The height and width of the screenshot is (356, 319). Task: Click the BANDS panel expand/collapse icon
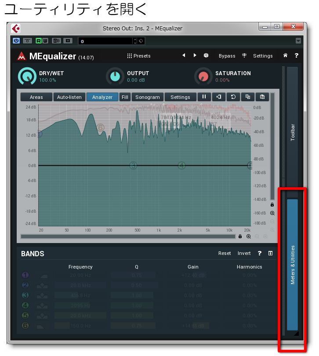click(x=270, y=253)
